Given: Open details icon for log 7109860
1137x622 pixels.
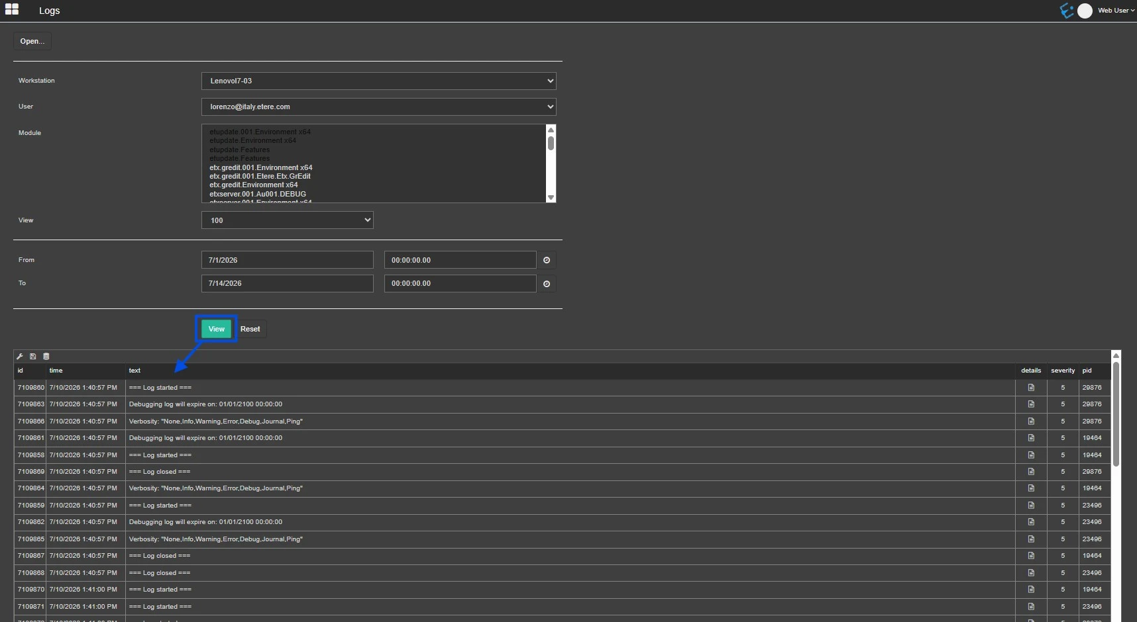Looking at the screenshot, I should (x=1031, y=388).
